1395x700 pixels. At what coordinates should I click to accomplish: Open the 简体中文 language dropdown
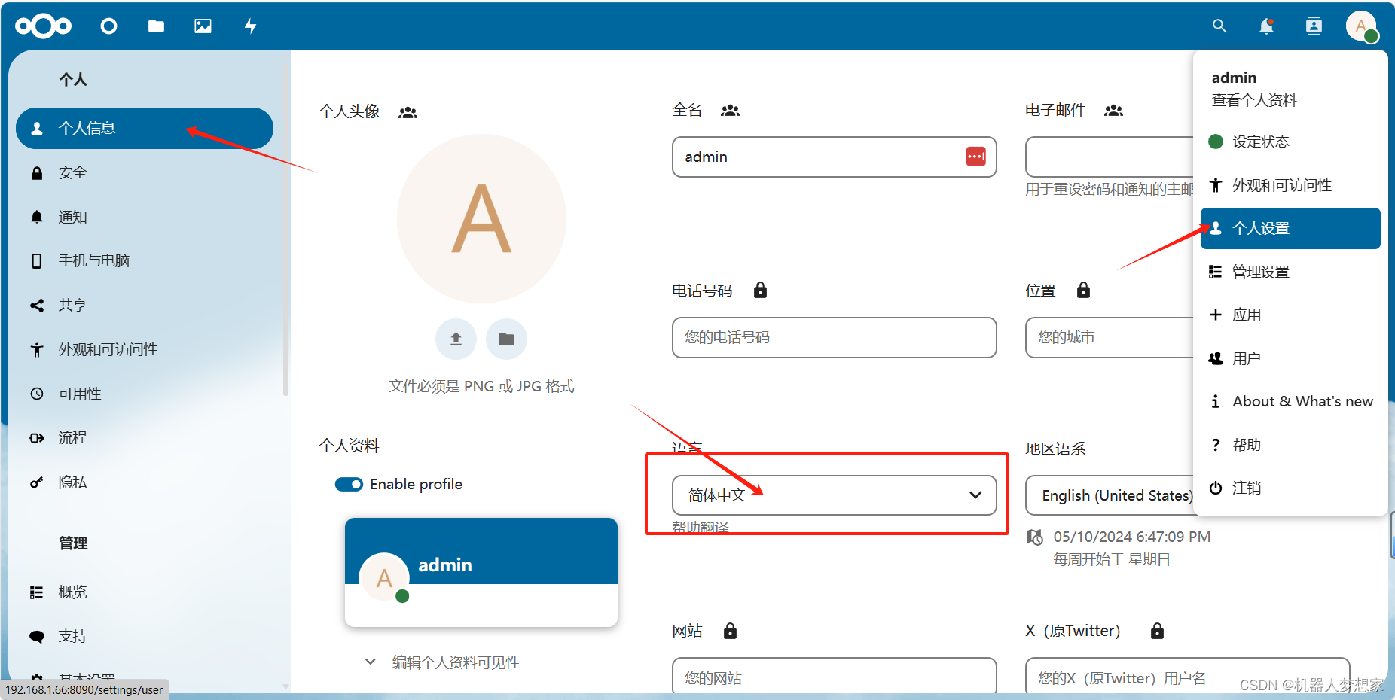click(x=833, y=495)
